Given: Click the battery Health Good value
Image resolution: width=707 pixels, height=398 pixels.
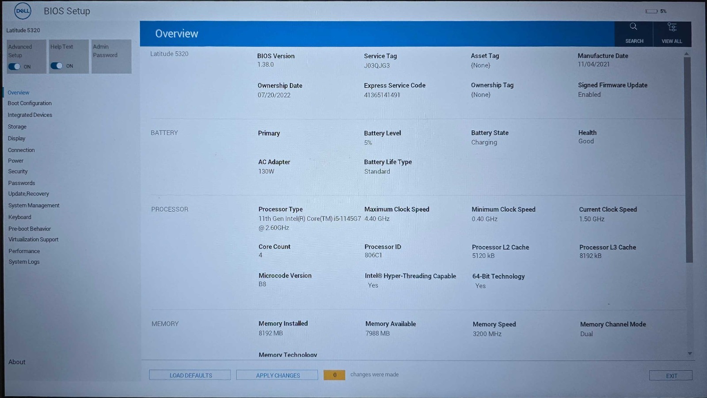Looking at the screenshot, I should [586, 141].
